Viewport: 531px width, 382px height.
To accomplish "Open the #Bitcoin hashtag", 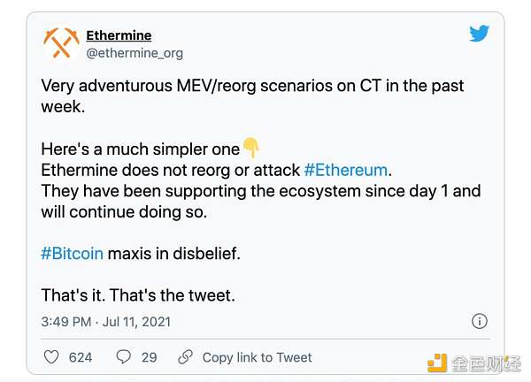I will coord(72,254).
